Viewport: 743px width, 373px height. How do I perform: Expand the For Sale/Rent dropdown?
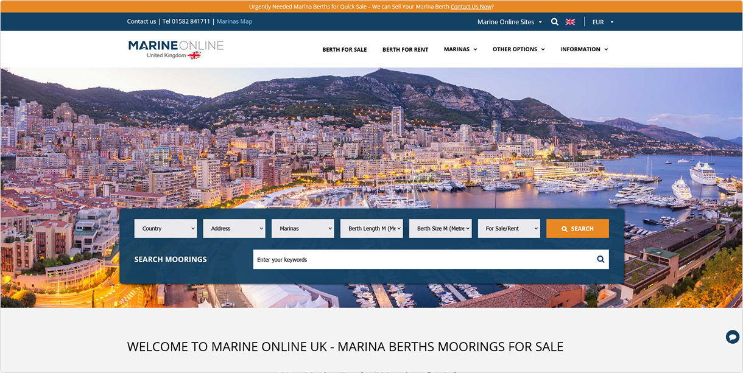coord(509,228)
